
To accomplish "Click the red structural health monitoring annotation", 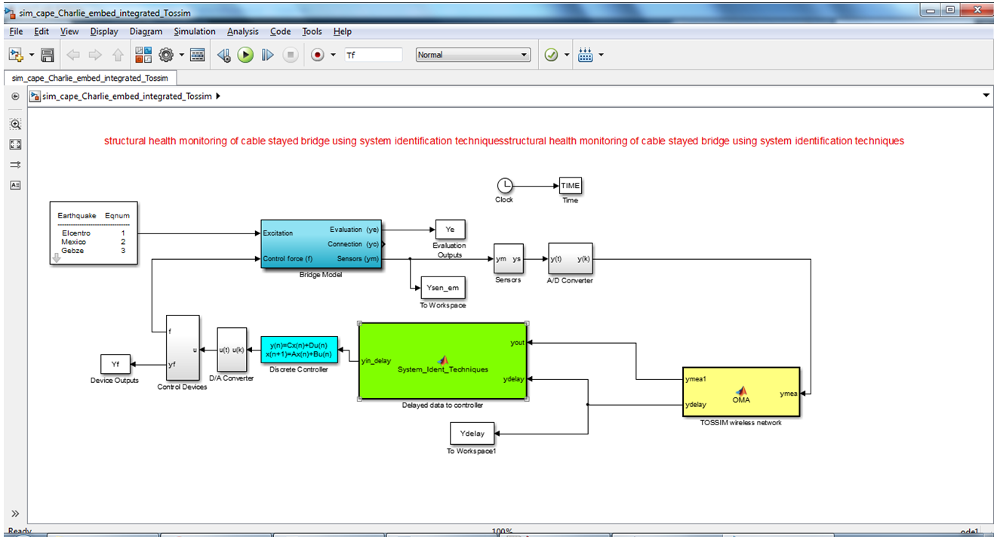I will click(504, 141).
